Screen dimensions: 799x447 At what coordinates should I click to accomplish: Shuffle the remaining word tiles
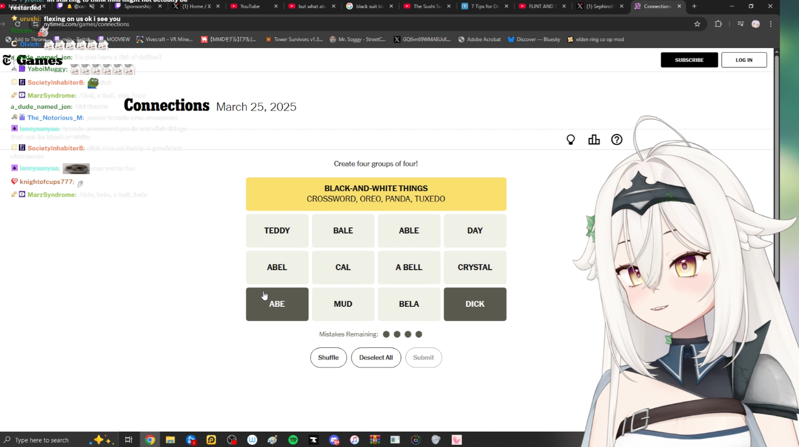[329, 358]
